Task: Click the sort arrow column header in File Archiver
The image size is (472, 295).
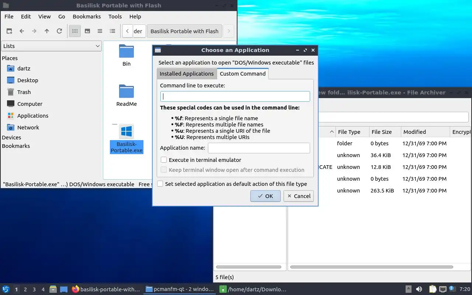Action: [332, 132]
